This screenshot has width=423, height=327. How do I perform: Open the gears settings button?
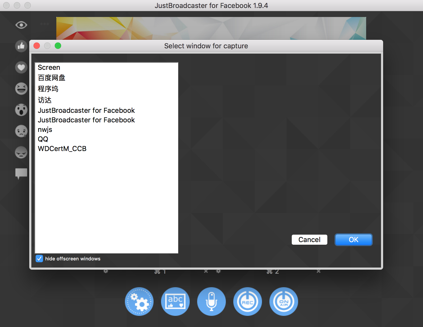[139, 302]
